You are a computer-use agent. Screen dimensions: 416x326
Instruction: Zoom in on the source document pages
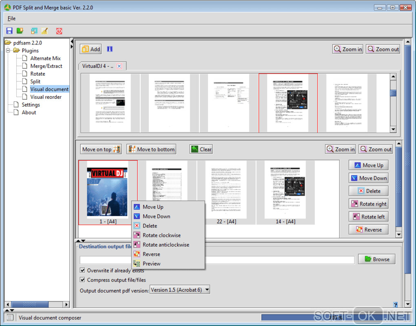(x=347, y=49)
